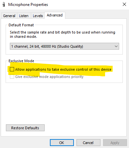Select the Levels tab
The width and height of the screenshot is (129, 148).
tap(38, 16)
